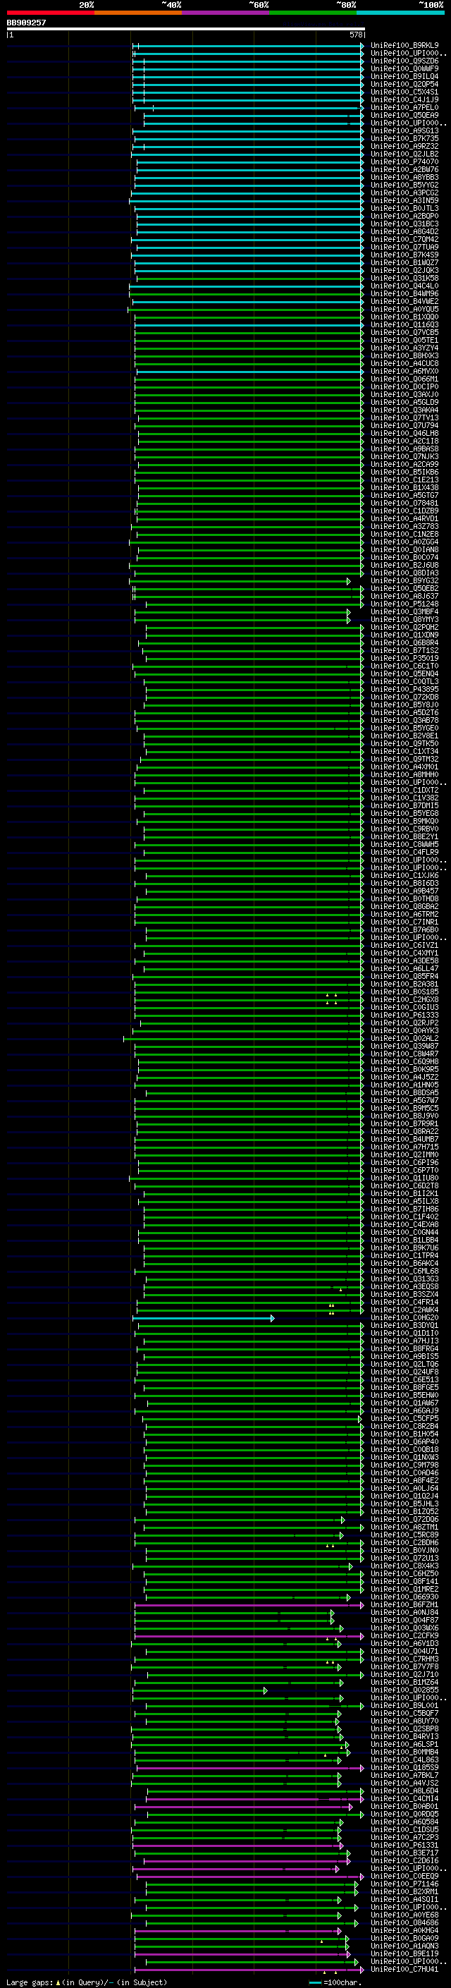The height and width of the screenshot is (1988, 451).
Task: Select hit label UniRef100_A0KHG4
Action: pos(404,1930)
